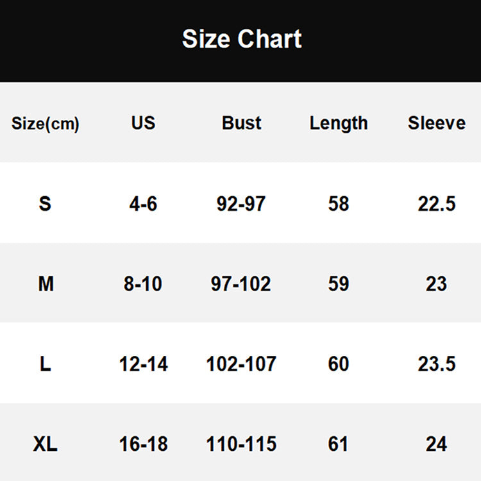Select the M size row label
The image size is (481, 481).
46,283
